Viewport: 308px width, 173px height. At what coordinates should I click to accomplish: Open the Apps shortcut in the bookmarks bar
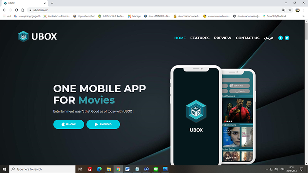click(7, 16)
